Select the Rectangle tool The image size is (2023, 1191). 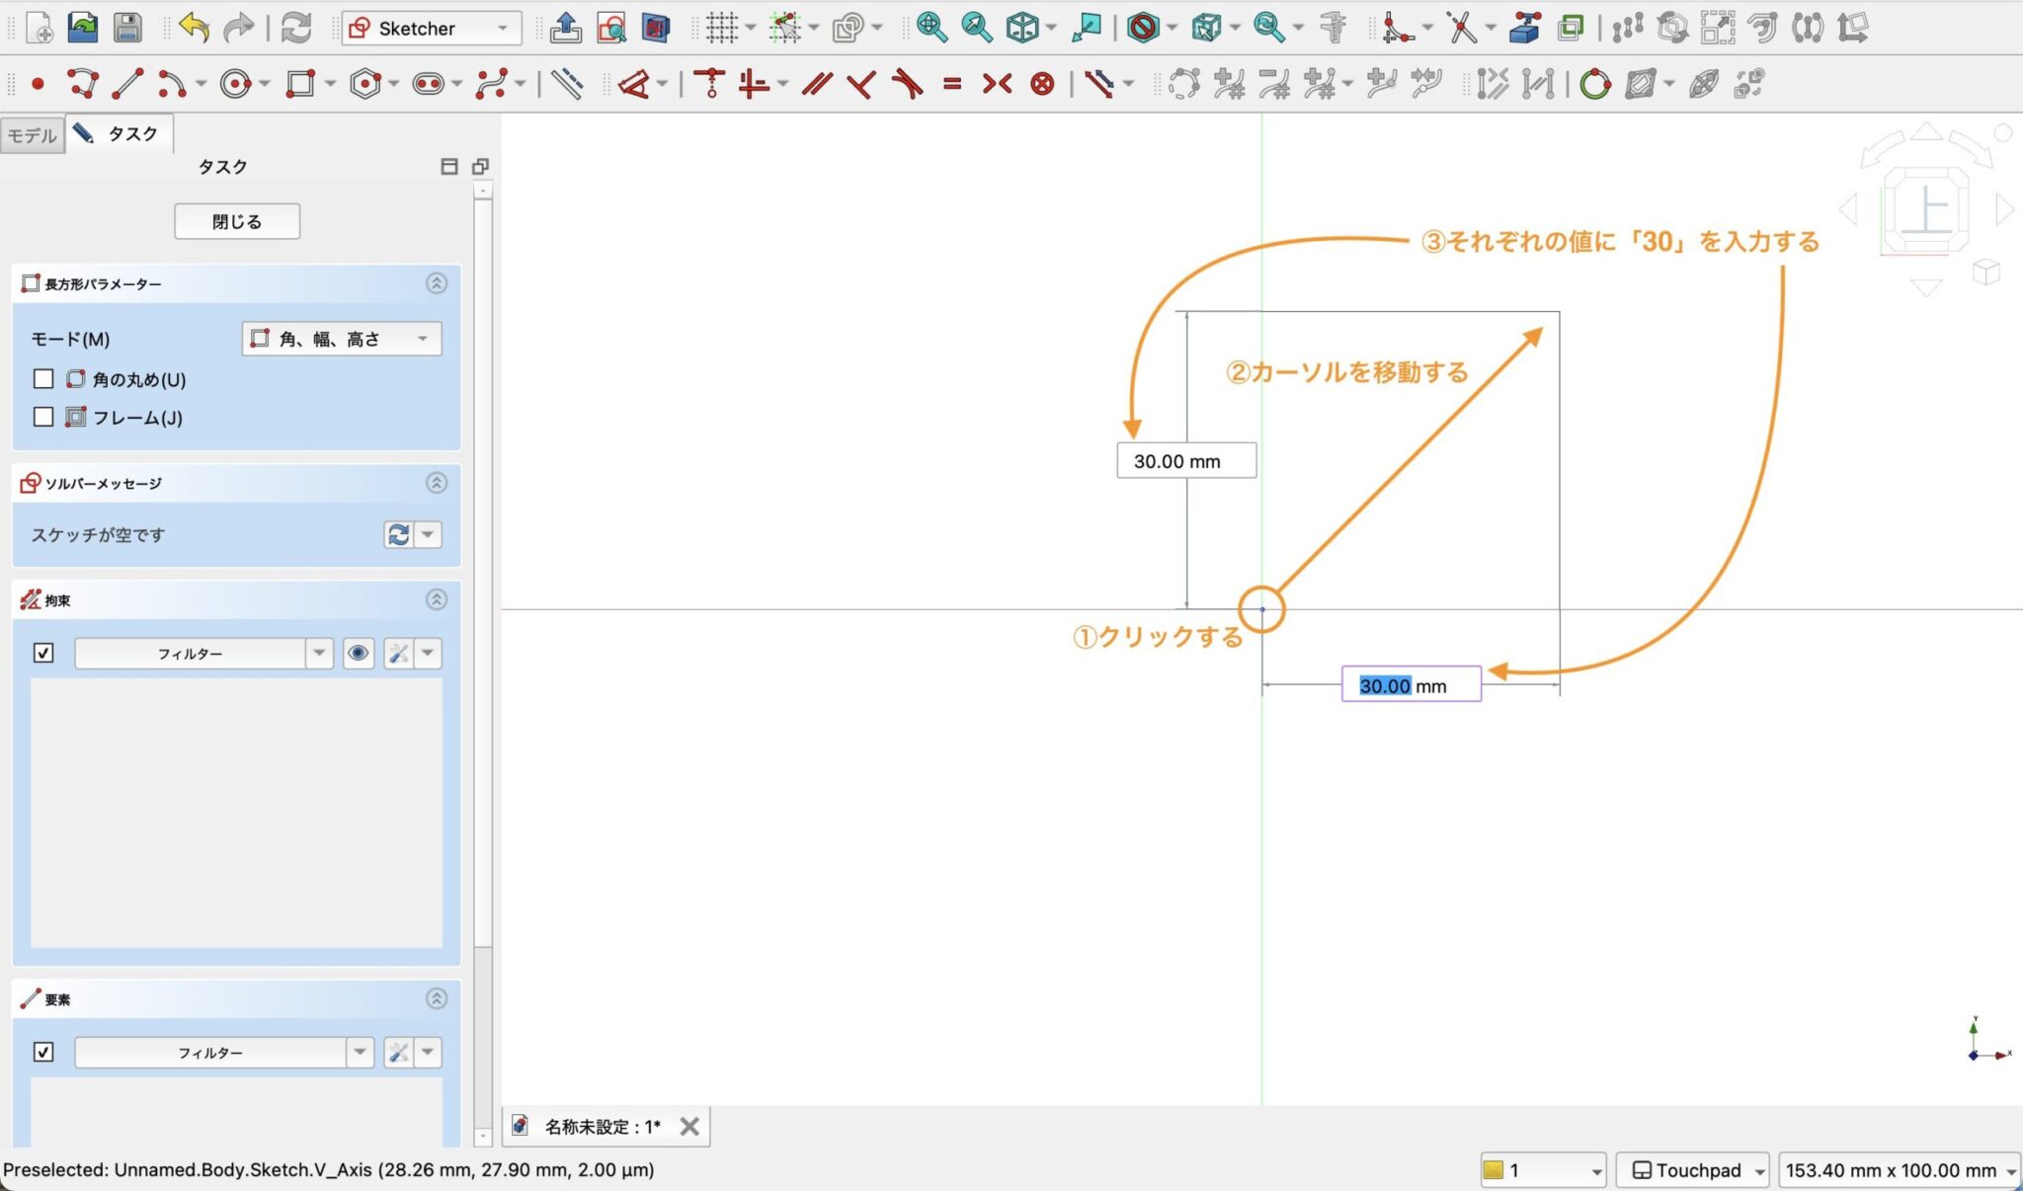300,84
